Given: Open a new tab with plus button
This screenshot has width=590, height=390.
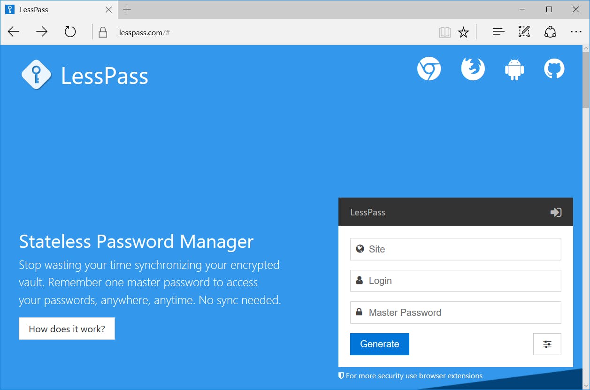Looking at the screenshot, I should pos(127,9).
